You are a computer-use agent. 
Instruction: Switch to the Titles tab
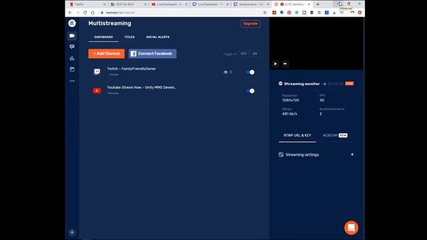[129, 37]
